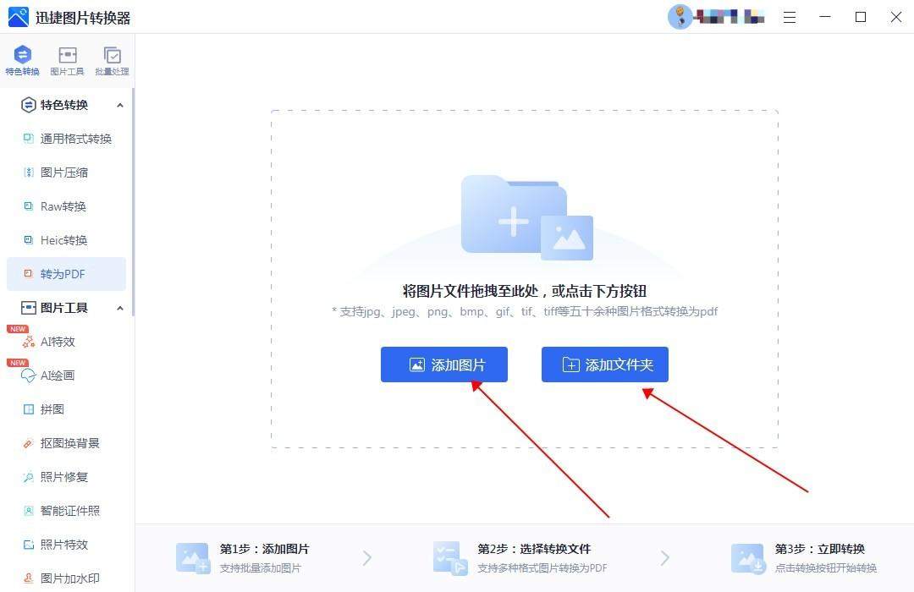Select the Heic转换 item
This screenshot has width=914, height=592.
point(67,240)
